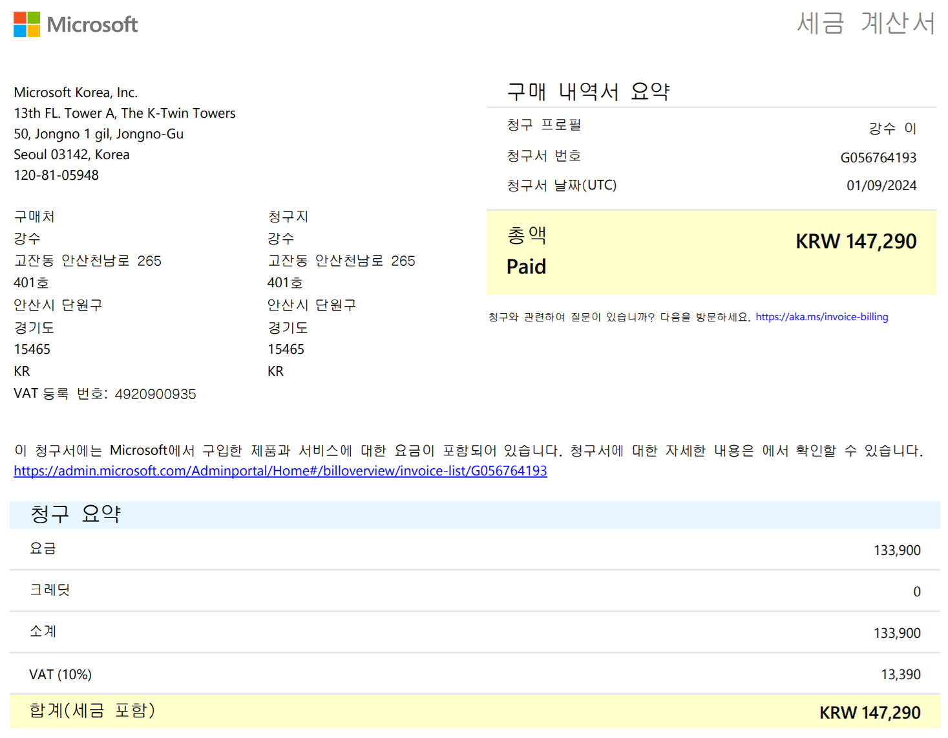The image size is (948, 738).
Task: Click the invoice date 01/09/2024
Action: 881,186
